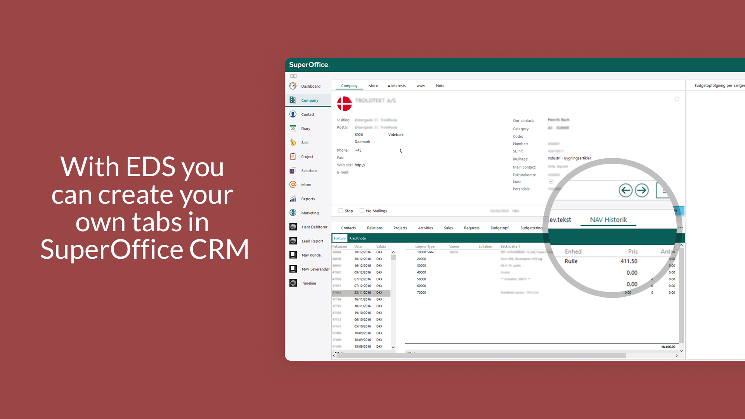Switch to the Budgettering tab
Viewport: 745px width, 419px height.
pos(531,228)
